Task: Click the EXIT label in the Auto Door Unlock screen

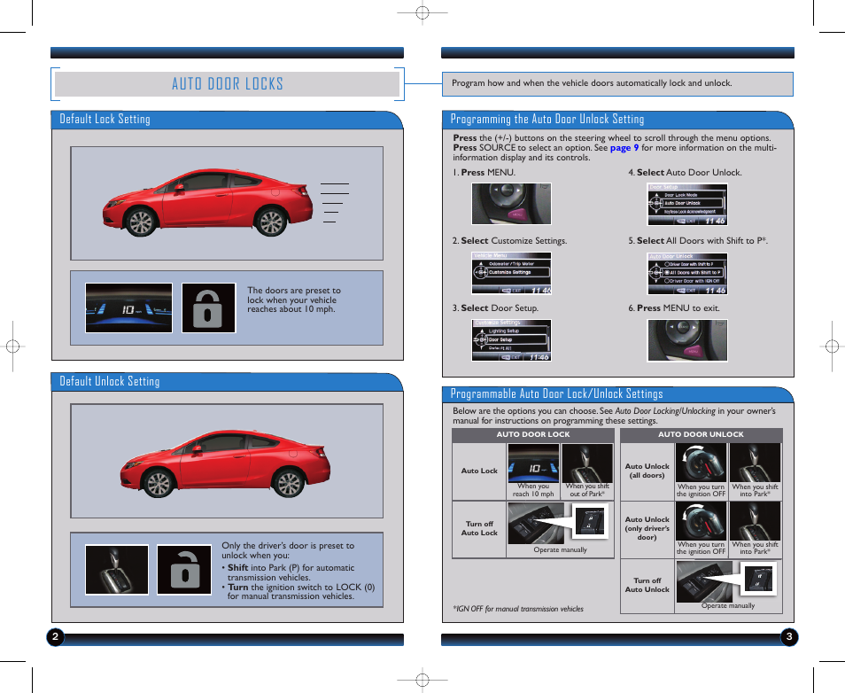Action: (691, 290)
